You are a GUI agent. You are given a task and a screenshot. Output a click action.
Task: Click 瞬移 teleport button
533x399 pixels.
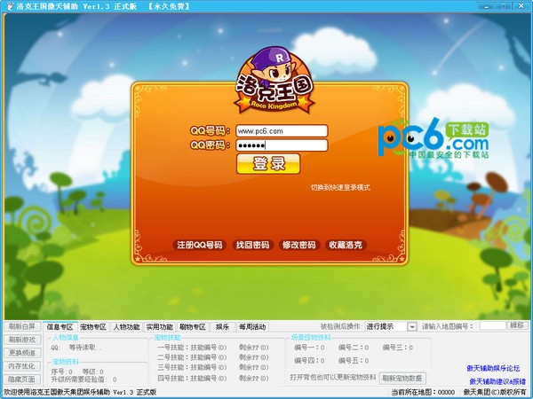click(517, 325)
